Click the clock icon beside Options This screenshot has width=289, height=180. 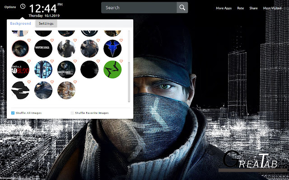(x=23, y=6)
